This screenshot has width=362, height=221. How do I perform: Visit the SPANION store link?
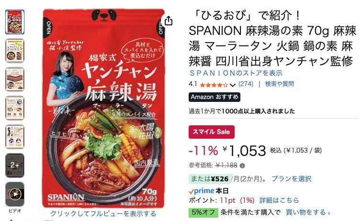pyautogui.click(x=236, y=73)
